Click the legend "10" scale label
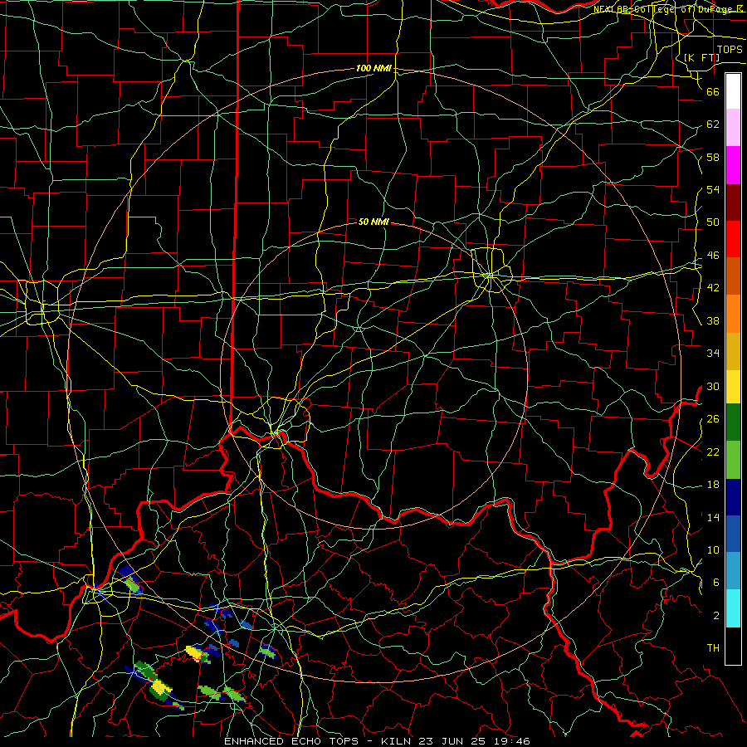This screenshot has height=747, width=747. click(x=713, y=549)
